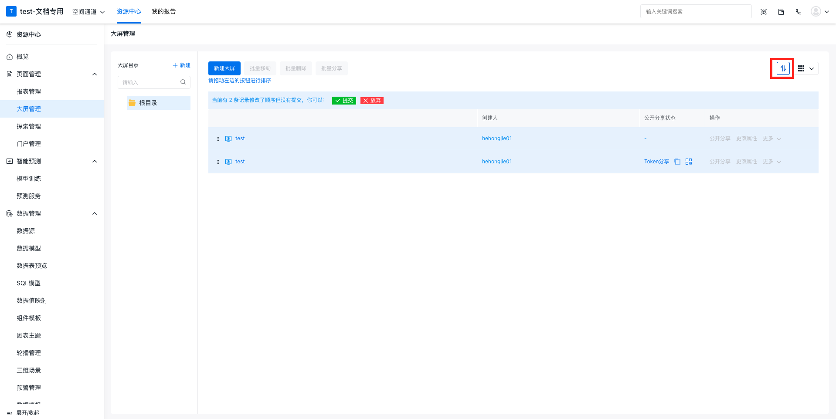
Task: Open the calendar notes icon in header
Action: (x=781, y=12)
